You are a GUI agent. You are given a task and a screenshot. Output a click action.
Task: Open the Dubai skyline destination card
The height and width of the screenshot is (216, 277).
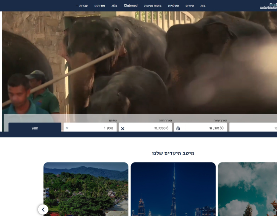(x=173, y=189)
